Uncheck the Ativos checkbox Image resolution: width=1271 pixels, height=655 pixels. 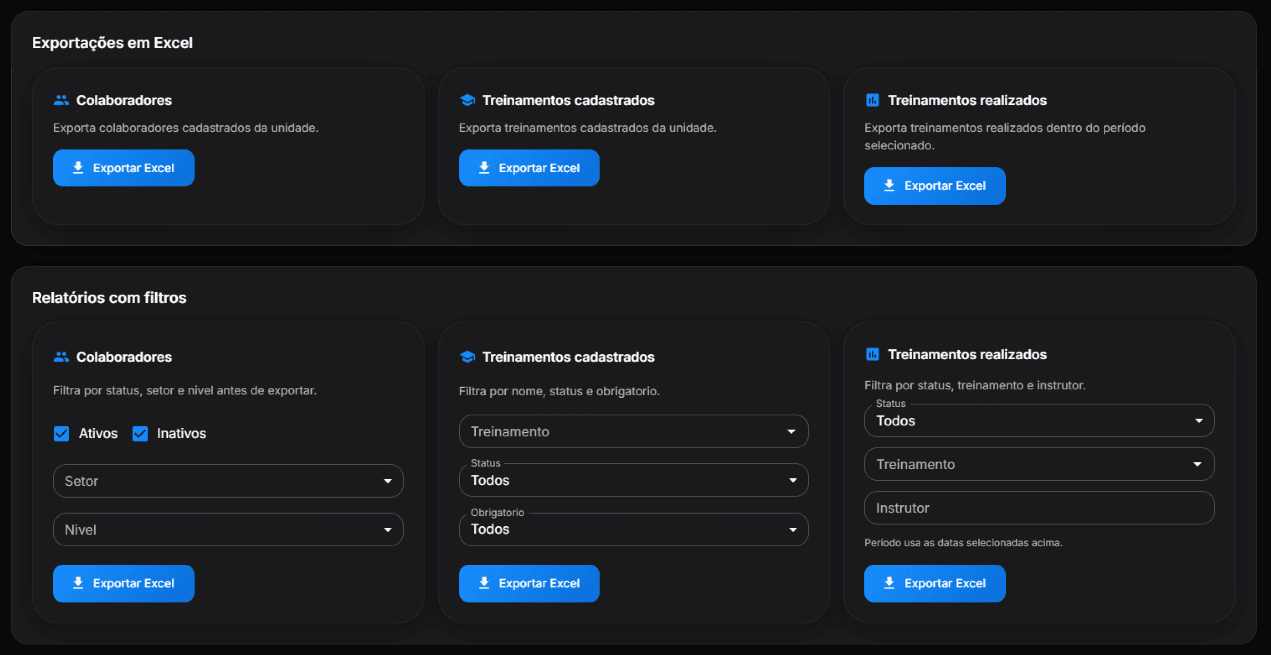pos(61,434)
